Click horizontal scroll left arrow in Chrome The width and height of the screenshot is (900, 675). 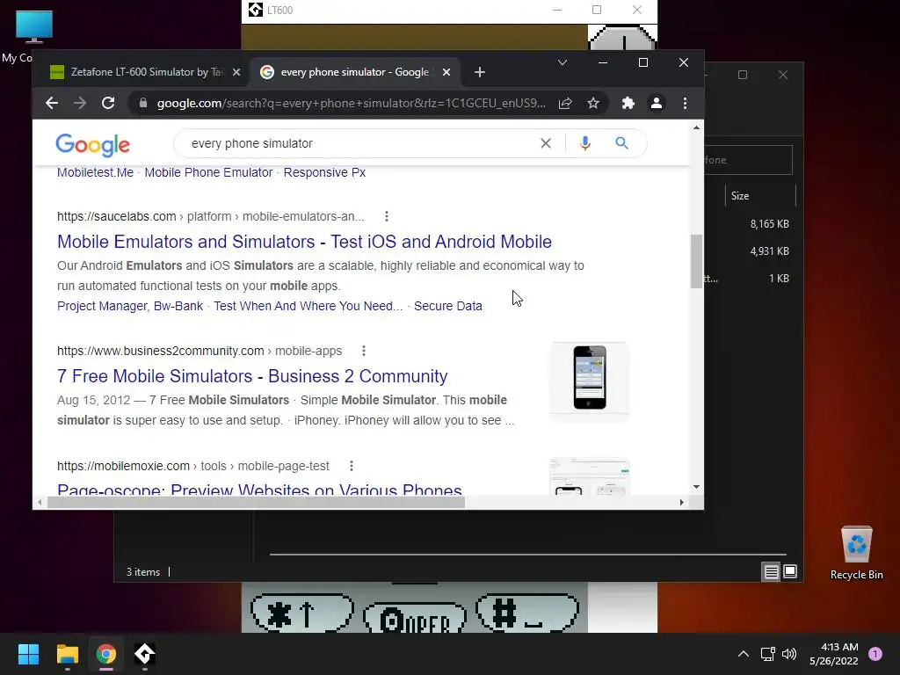tap(39, 502)
